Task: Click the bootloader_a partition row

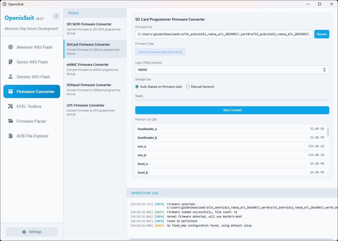Action: [231, 129]
